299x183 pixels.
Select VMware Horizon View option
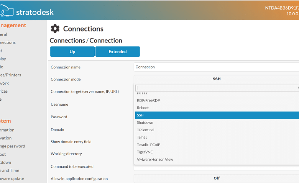tap(217, 159)
